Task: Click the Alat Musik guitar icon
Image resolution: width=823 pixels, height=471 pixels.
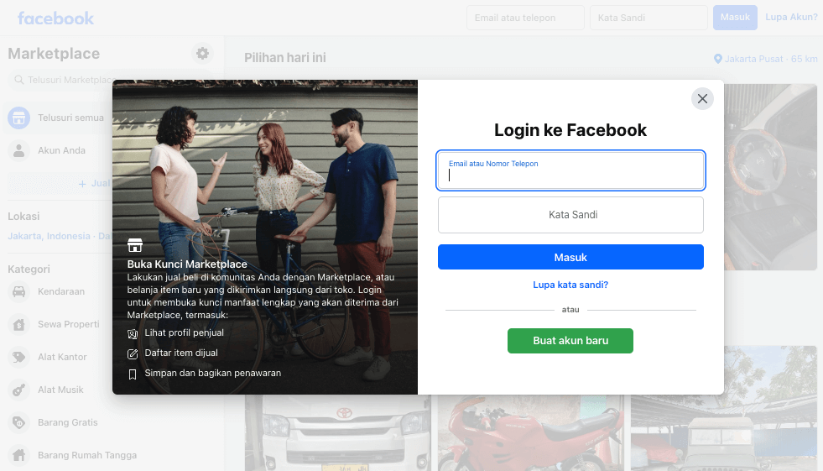Action: click(x=19, y=390)
